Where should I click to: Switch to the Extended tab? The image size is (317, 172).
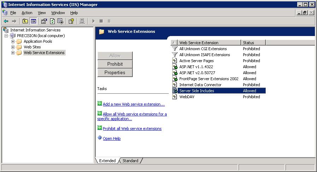click(x=107, y=161)
